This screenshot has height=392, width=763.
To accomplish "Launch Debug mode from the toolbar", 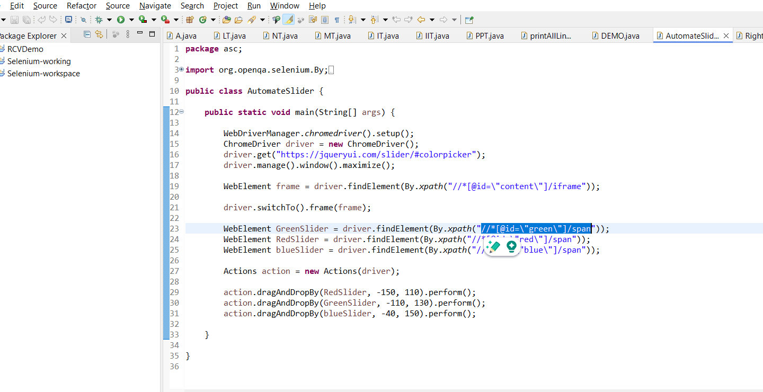I will (x=99, y=20).
